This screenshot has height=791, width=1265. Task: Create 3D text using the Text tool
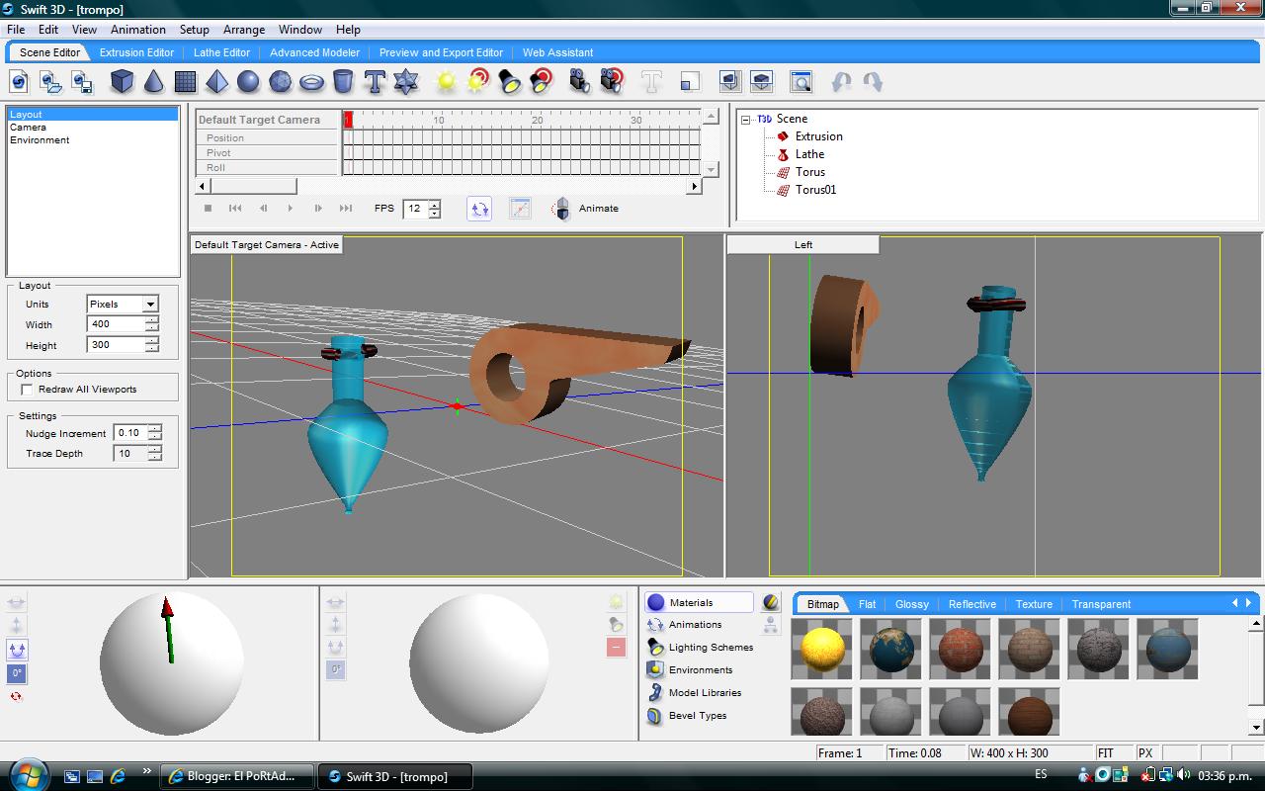(375, 81)
